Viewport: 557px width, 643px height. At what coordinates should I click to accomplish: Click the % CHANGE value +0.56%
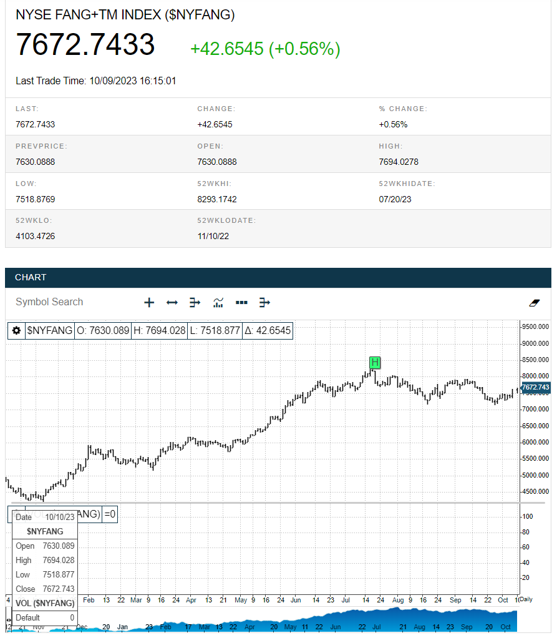tap(393, 125)
